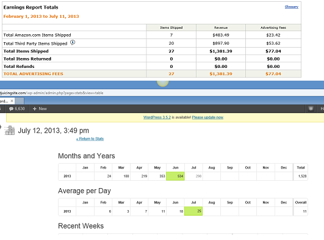Select highlighted Jul average 25
Screen dimensions: 324x240
click(x=193, y=211)
